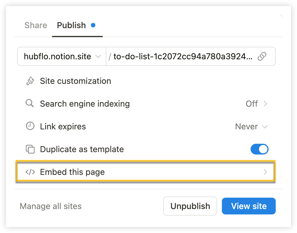Image resolution: width=297 pixels, height=233 pixels.
Task: Click the duplicate squares template icon
Action: pos(30,149)
